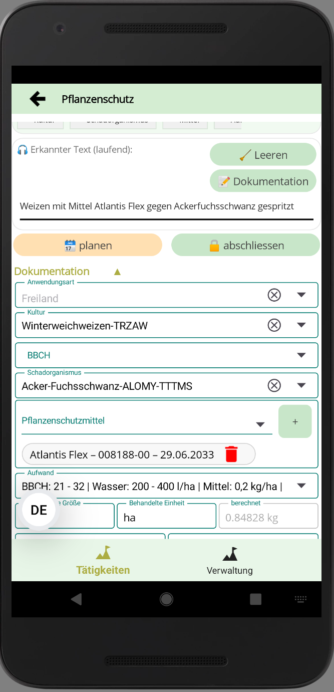
Task: Open the Kultur dropdown arrow
Action: pos(301,325)
